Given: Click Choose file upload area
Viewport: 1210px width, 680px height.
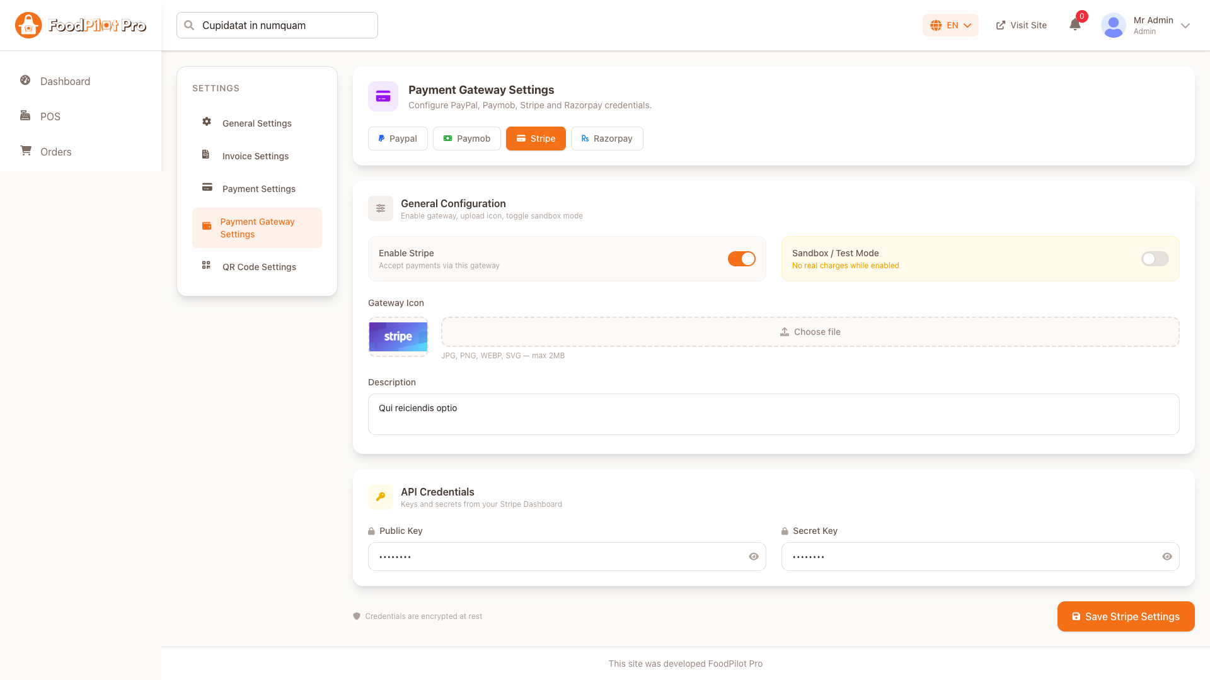Looking at the screenshot, I should tap(810, 332).
